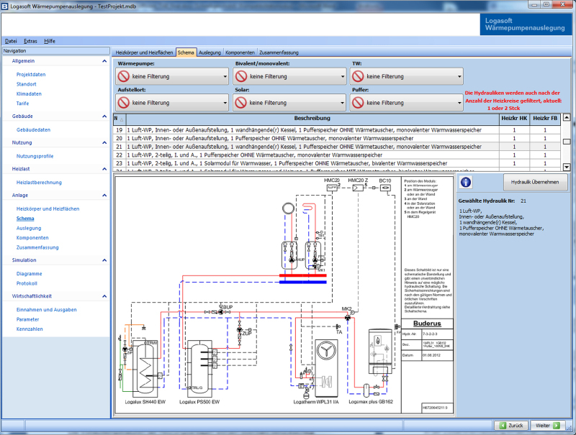Click the Logasoft app icon in title bar
Viewport: 576px width, 435px height.
5,6
